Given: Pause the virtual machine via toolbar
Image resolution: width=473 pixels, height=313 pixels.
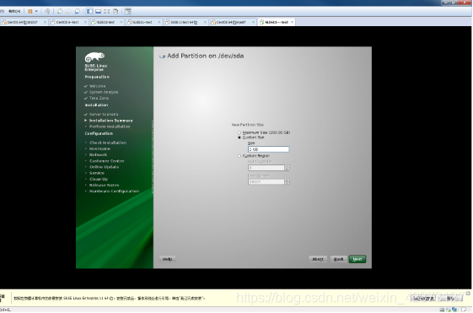Looking at the screenshot, I should point(30,11).
